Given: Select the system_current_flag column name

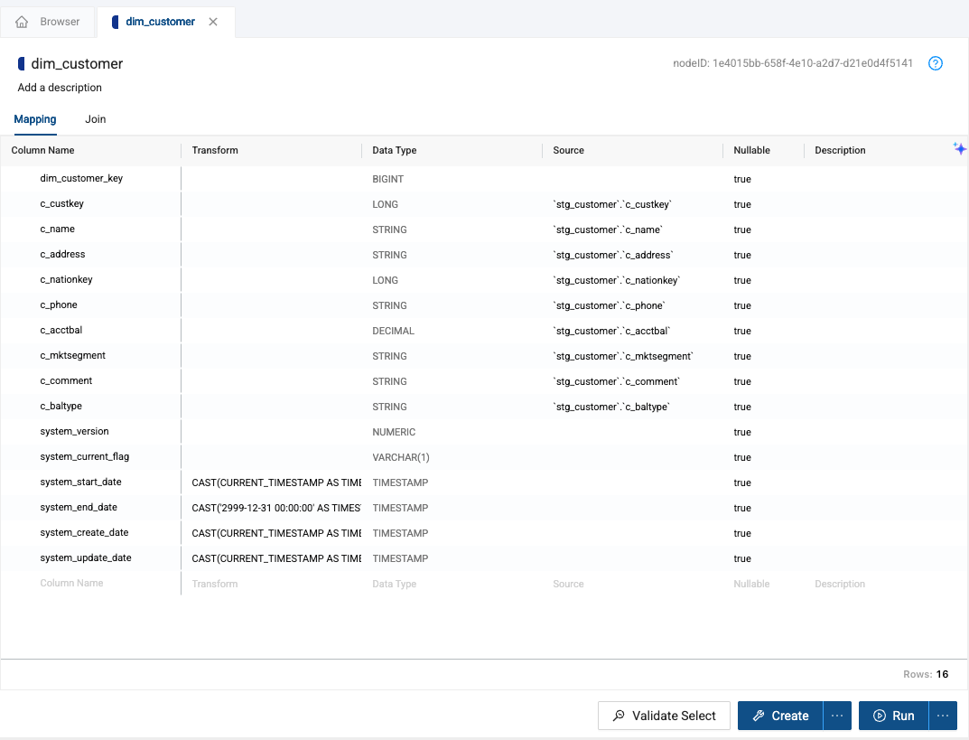Looking at the screenshot, I should point(85,457).
